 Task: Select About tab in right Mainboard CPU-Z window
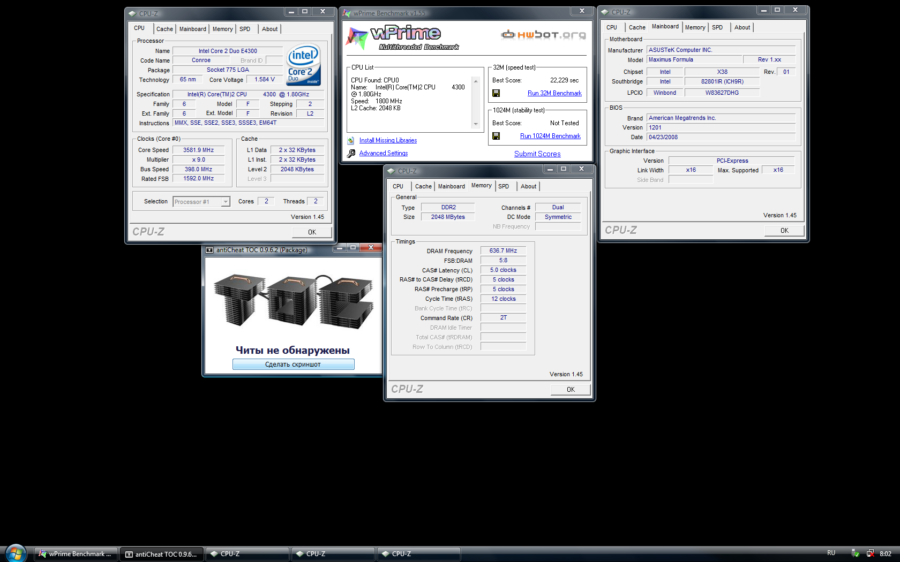pyautogui.click(x=742, y=27)
